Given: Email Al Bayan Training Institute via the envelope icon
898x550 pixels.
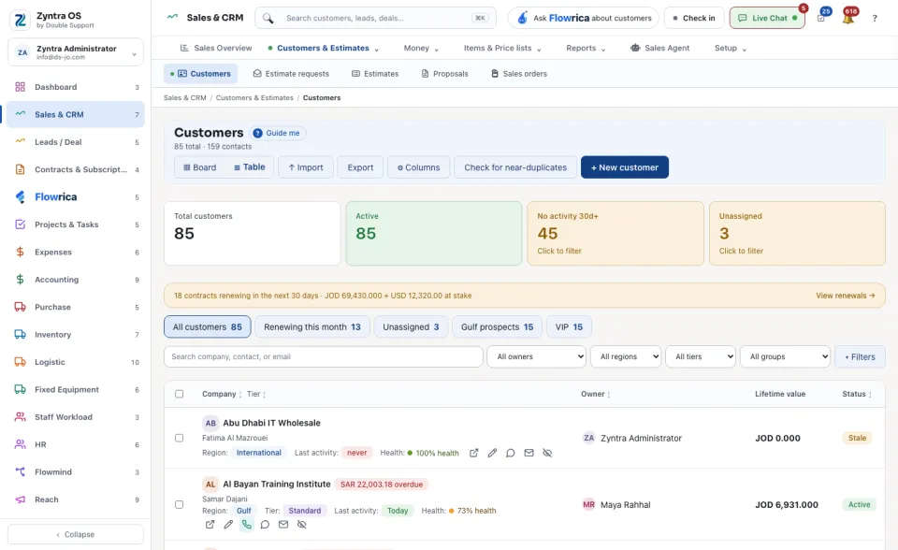Looking at the screenshot, I should [x=282, y=524].
